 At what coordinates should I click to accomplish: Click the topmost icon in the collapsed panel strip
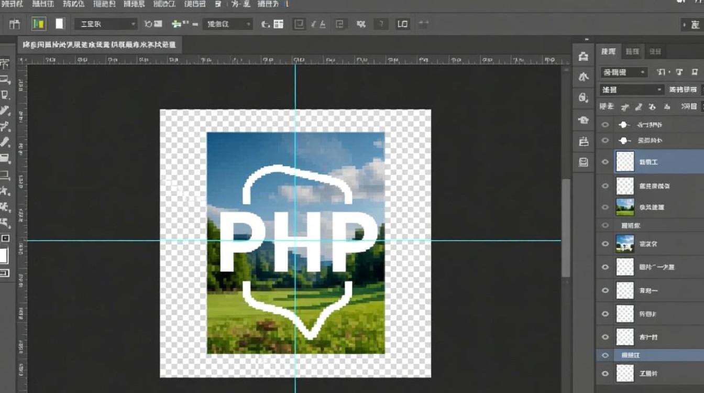click(x=583, y=57)
